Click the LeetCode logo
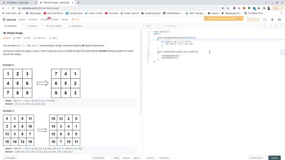285x160 pixels. coord(9,20)
